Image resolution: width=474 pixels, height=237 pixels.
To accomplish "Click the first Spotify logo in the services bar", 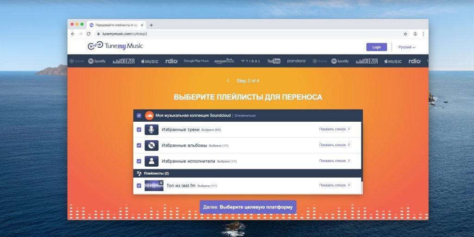I will 97,61.
